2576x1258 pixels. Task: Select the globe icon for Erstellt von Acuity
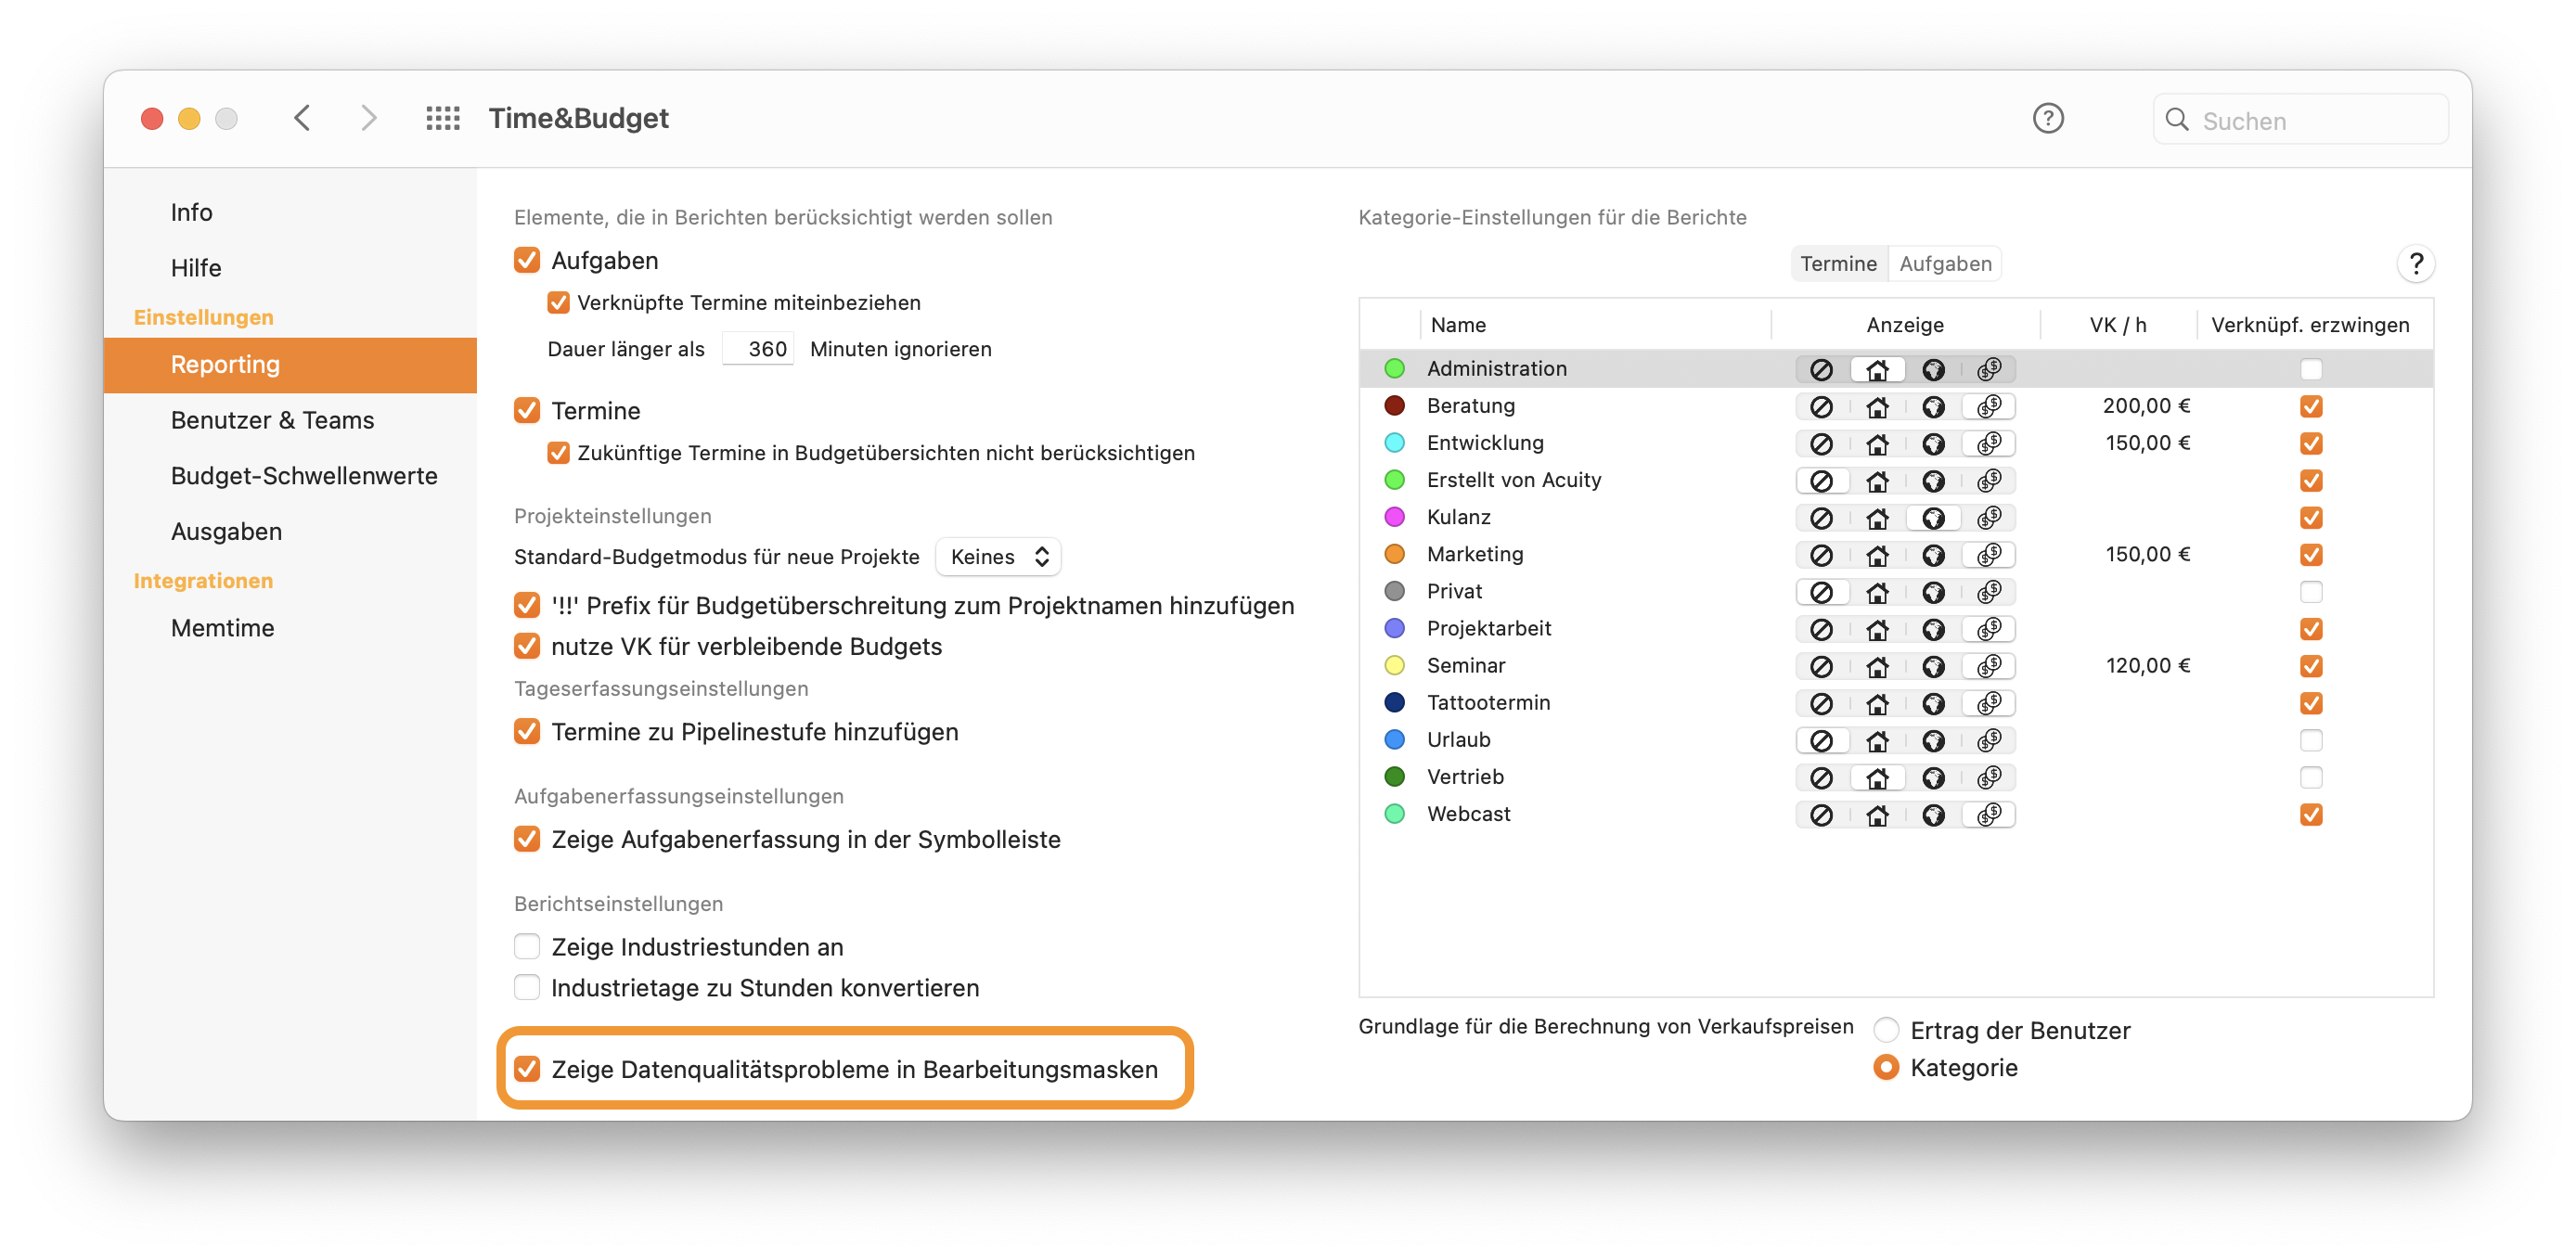[x=1933, y=480]
